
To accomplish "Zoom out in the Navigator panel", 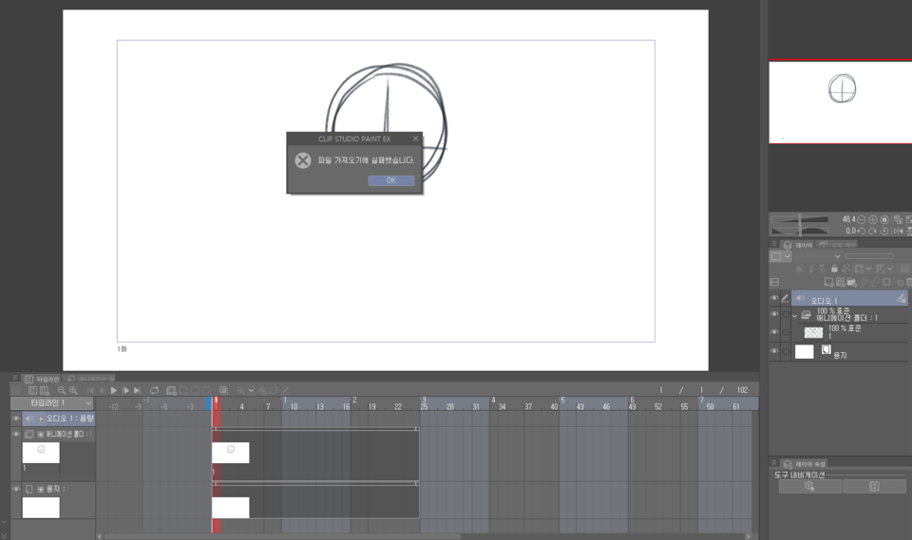I will click(862, 220).
